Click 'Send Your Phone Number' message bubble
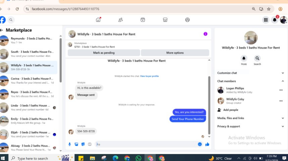This screenshot has width=288, height=161. (188, 119)
